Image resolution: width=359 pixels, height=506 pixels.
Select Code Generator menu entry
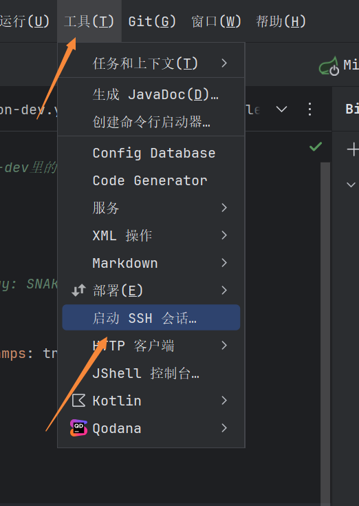[x=151, y=180]
